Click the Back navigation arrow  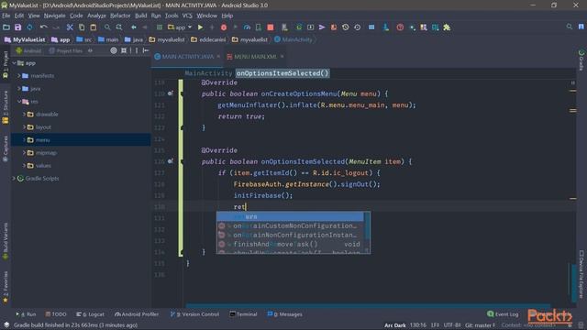point(134,27)
